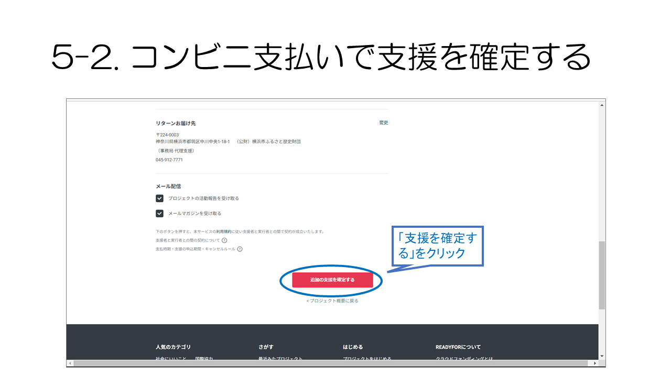Go back via プロジェクト概要に戻る link
This screenshot has width=671, height=377.
tap(332, 301)
